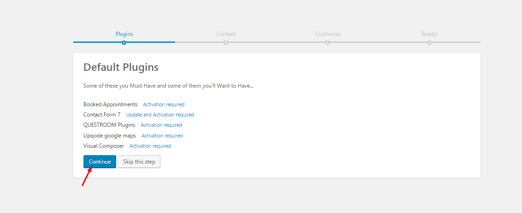The width and height of the screenshot is (522, 213).
Task: Click Activation required for Visual Composer
Action: coord(150,146)
